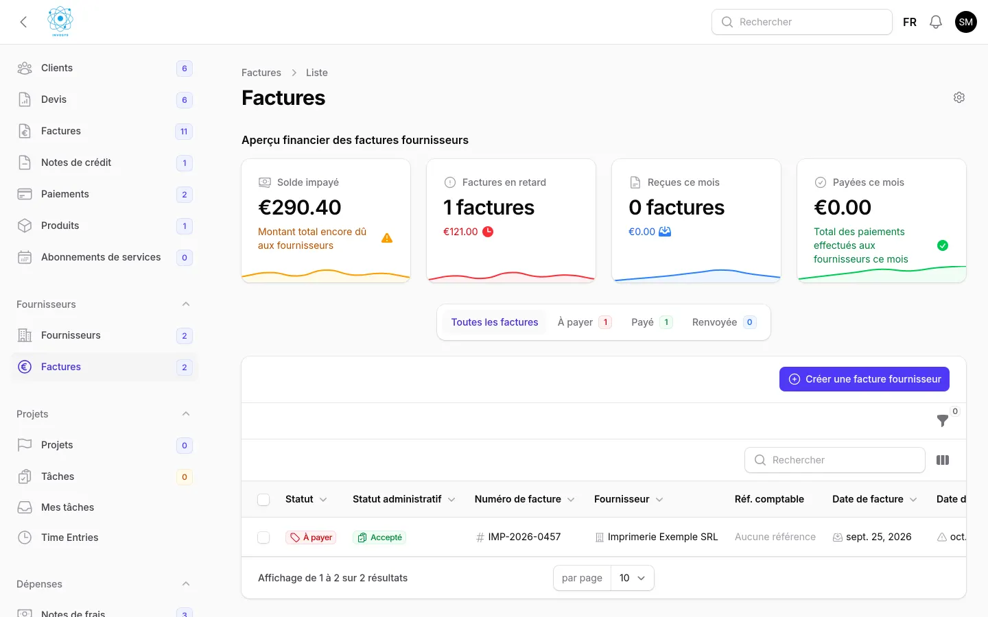Open page settings gear icon
Image resolution: width=988 pixels, height=617 pixels.
point(959,97)
